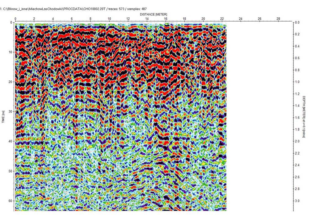Click the DISTANCE [METER] axis label

[x=153, y=14]
